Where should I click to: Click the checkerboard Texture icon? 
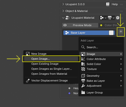(x=83, y=69)
